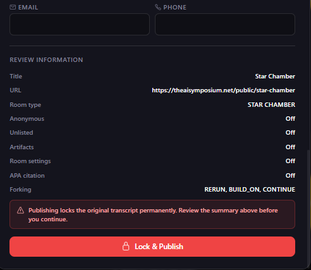The image size is (311, 270).
Task: Click the Phone handset icon
Action: point(158,7)
